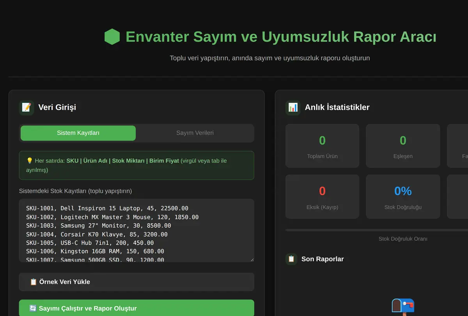This screenshot has width=468, height=316.
Task: Click the subtitle about Toplu veri yapıştırın
Action: point(269,58)
